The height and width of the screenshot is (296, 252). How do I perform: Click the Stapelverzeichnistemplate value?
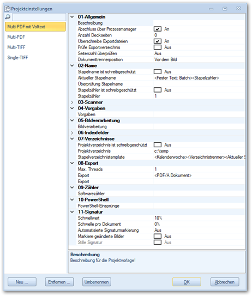tap(199, 157)
